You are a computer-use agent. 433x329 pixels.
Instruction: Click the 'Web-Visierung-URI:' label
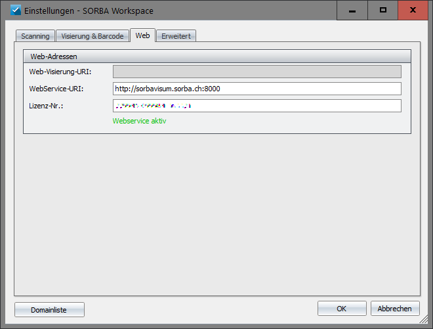[60, 72]
